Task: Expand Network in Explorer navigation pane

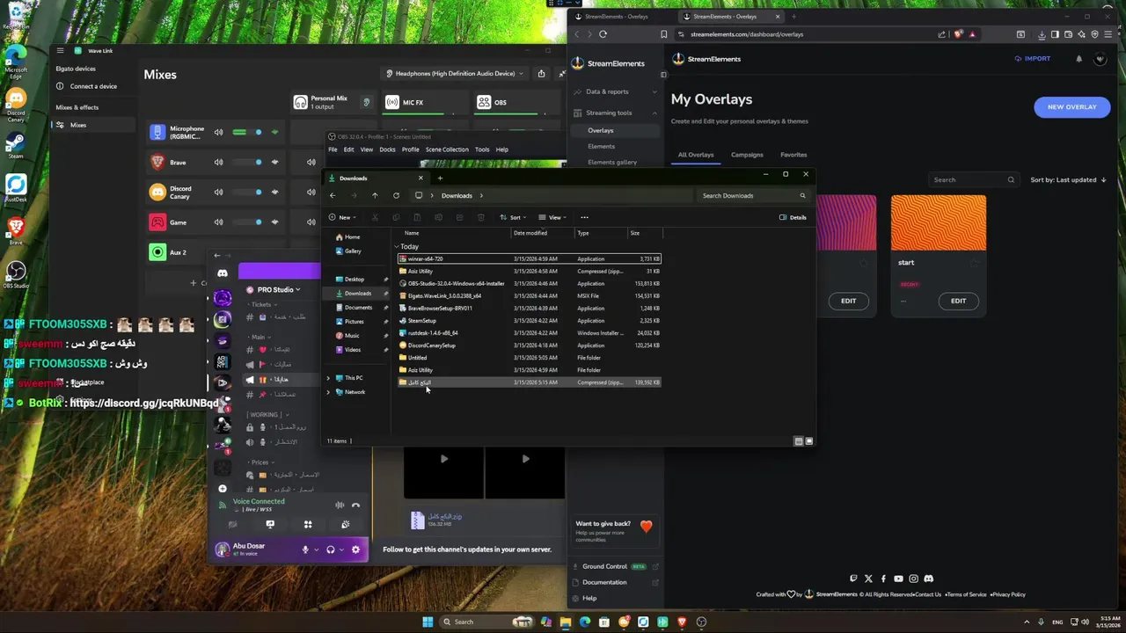Action: [x=329, y=392]
